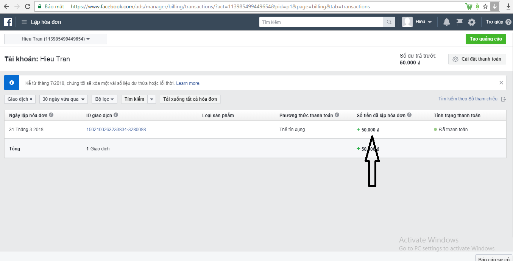Open the arrow dropdown beside Tìm kiếm
The height and width of the screenshot is (261, 513).
[x=151, y=99]
